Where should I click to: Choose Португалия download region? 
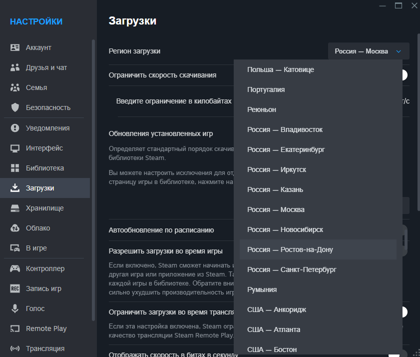click(x=318, y=89)
